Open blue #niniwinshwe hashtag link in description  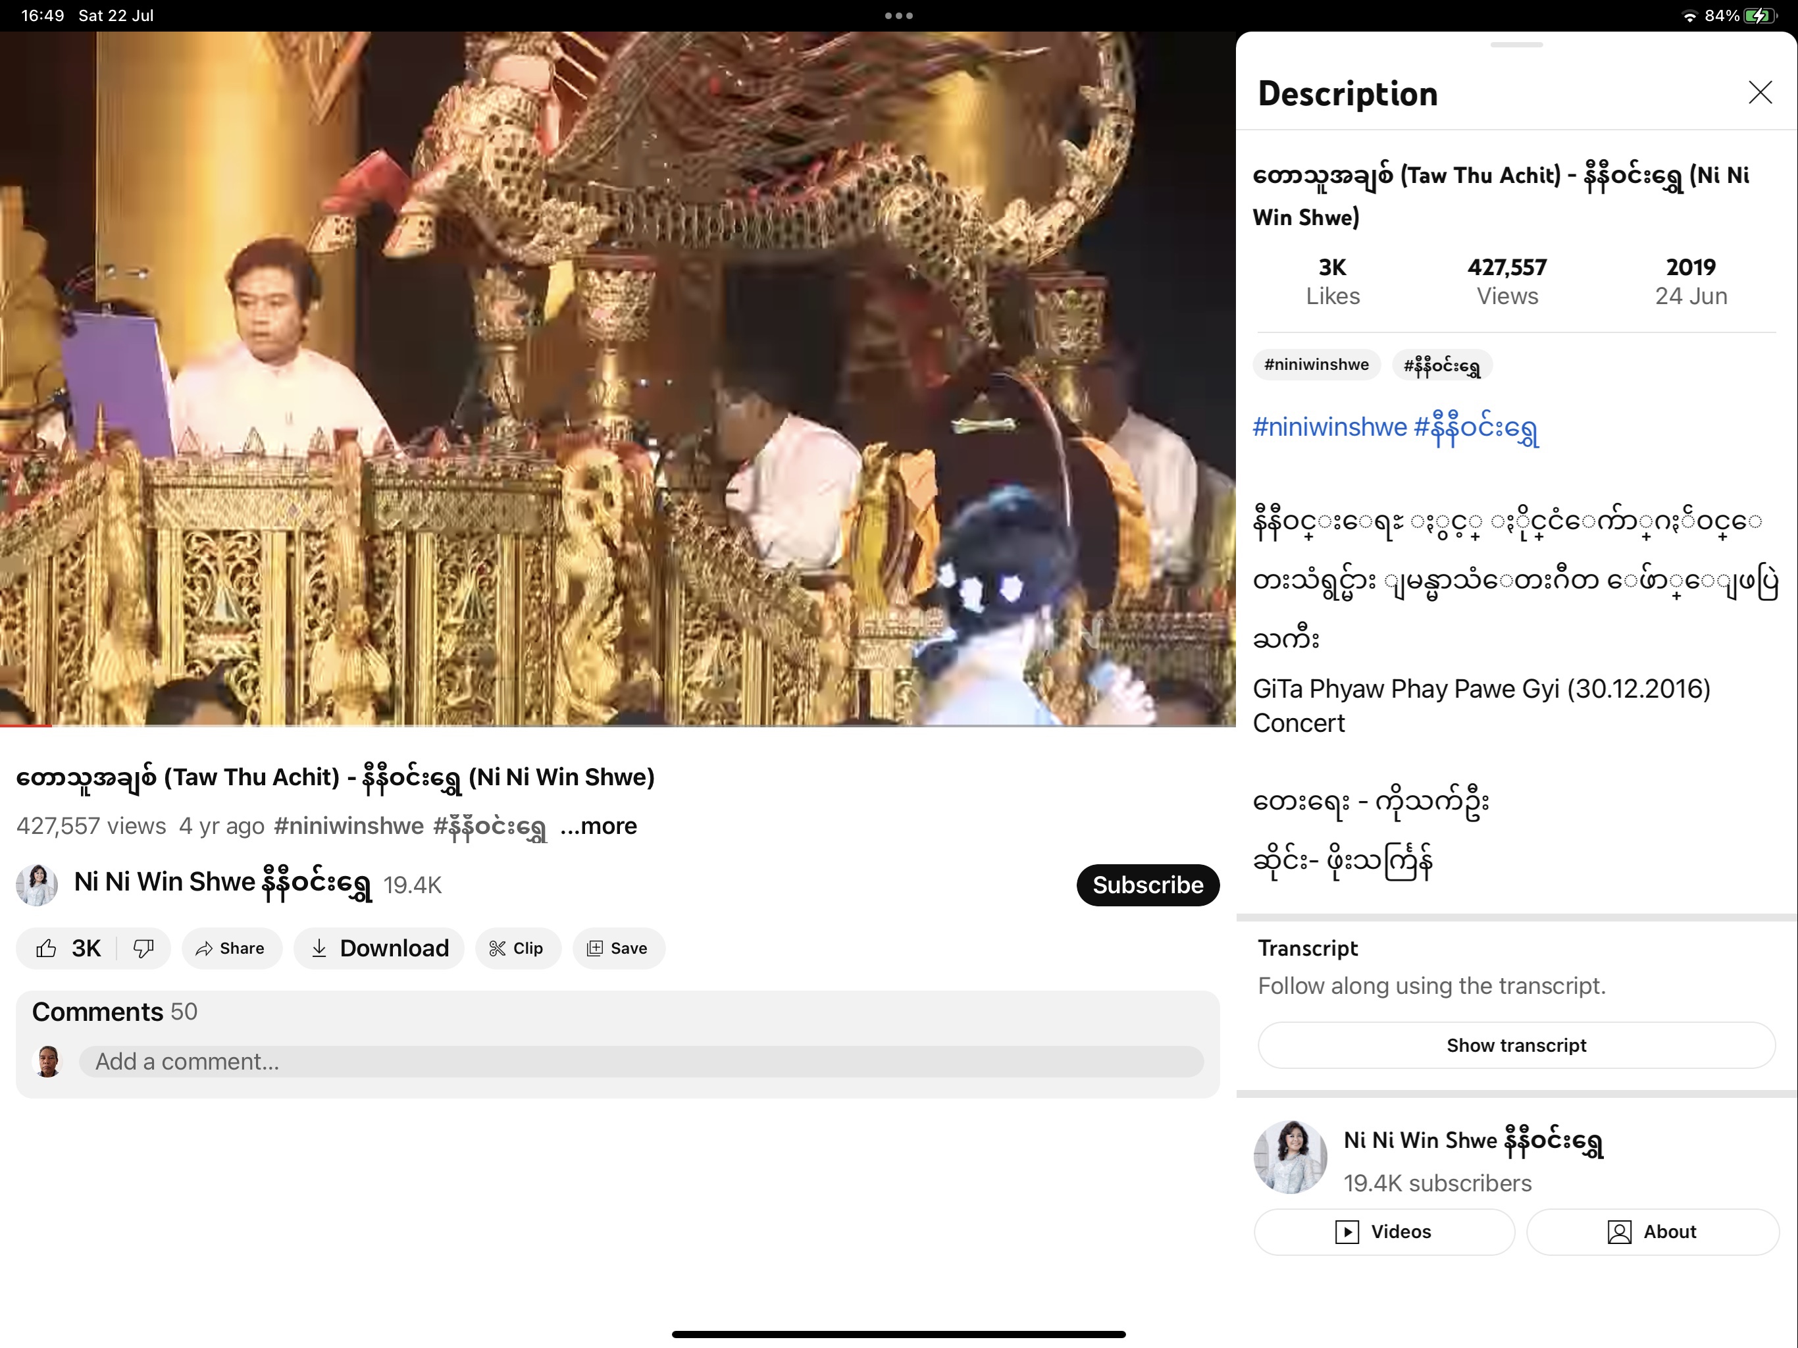pyautogui.click(x=1330, y=427)
